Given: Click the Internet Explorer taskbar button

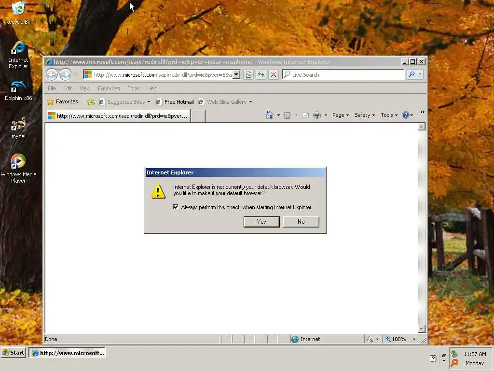Looking at the screenshot, I should click(67, 353).
